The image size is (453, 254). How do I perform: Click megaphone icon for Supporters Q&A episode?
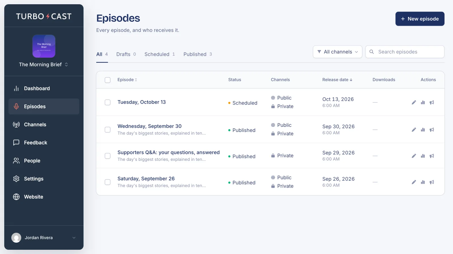(432, 156)
